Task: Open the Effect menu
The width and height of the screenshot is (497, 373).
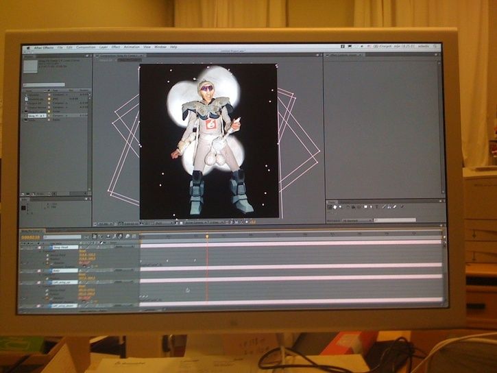Action: pos(116,47)
